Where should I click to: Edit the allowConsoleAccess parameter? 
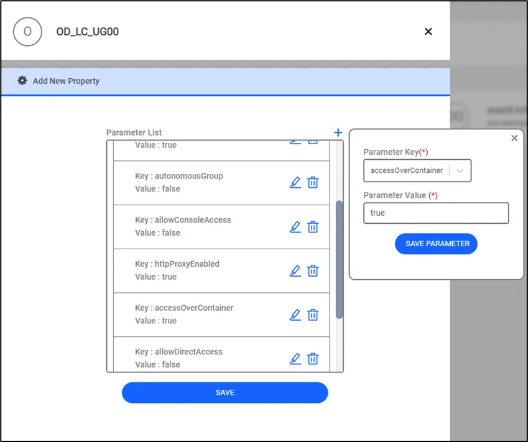pos(295,226)
